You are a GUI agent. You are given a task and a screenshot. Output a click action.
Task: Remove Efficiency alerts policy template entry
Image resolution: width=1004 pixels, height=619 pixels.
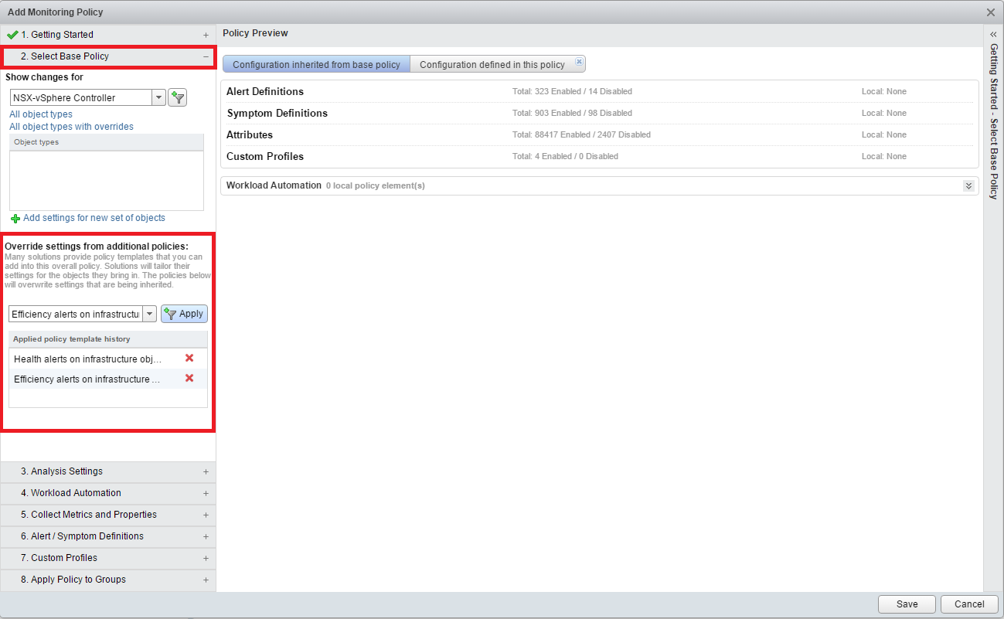[189, 379]
